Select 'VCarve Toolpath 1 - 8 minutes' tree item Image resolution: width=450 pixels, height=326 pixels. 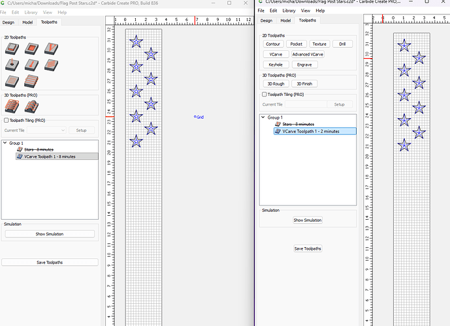click(50, 156)
